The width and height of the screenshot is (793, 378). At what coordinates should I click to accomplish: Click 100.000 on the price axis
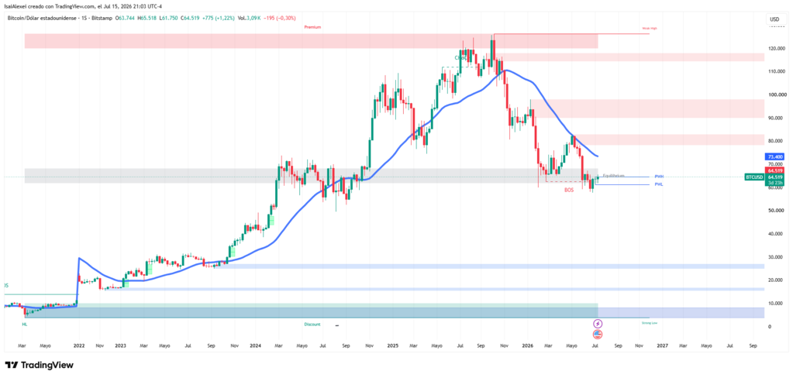776,95
